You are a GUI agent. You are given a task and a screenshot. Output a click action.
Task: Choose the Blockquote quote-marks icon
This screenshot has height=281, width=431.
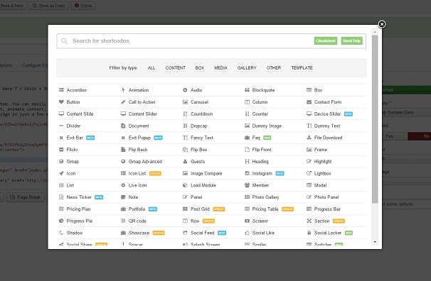point(247,90)
